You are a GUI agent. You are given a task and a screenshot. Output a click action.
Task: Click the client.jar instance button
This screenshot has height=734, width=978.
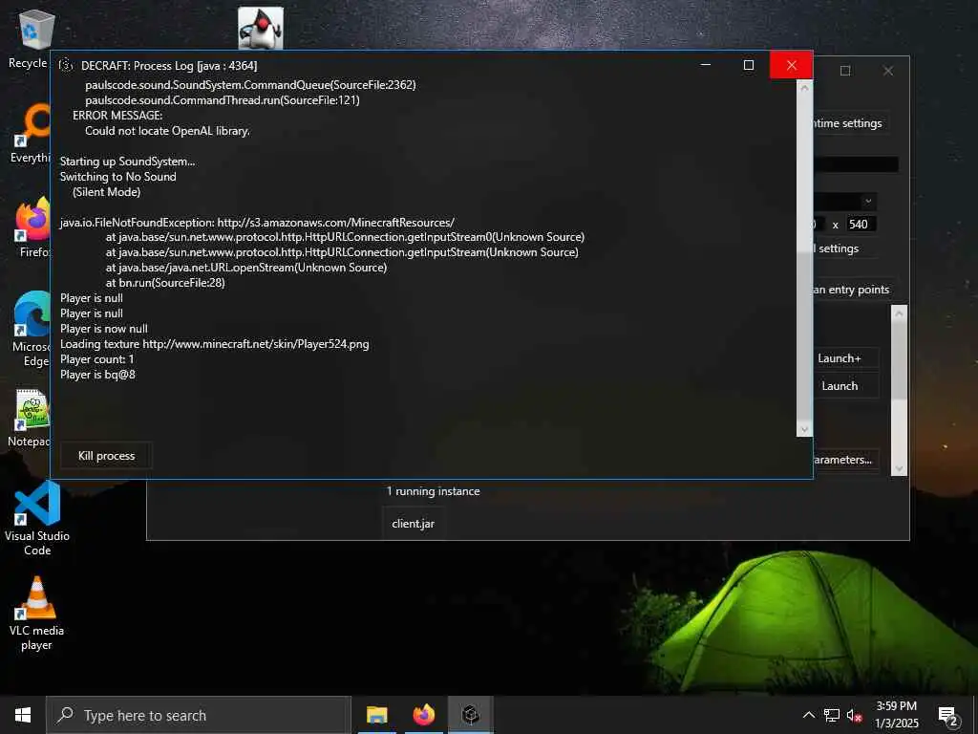(x=413, y=524)
